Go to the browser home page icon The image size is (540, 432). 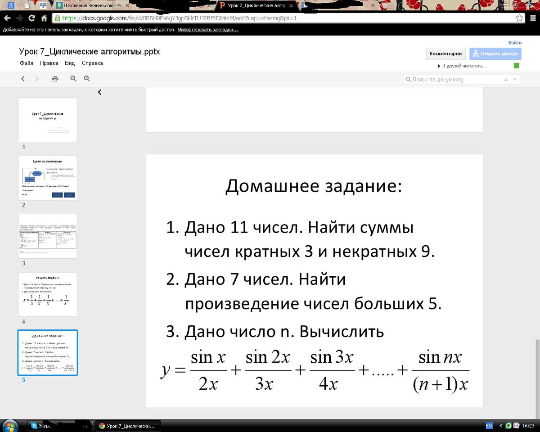[x=44, y=18]
